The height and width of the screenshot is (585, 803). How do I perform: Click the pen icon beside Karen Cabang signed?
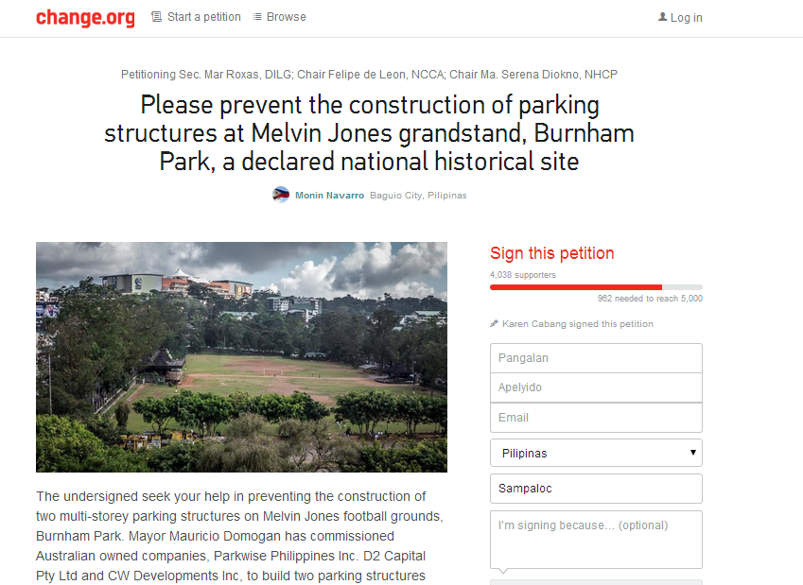(x=495, y=323)
